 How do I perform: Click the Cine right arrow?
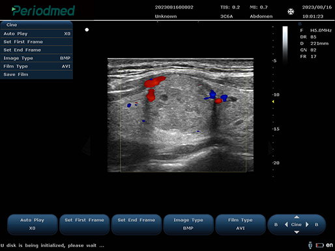click(307, 224)
